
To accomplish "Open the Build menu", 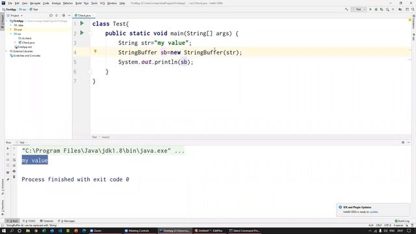I will click(78, 3).
